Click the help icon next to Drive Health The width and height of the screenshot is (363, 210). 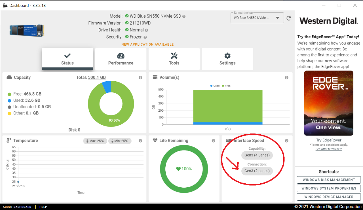coord(146,30)
